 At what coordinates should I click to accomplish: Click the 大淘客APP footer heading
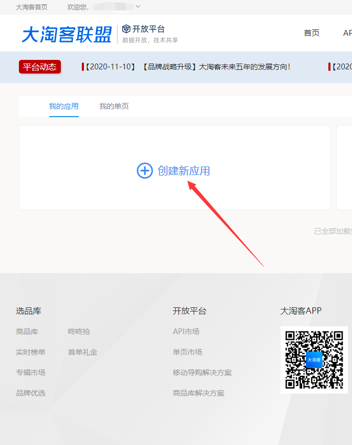pyautogui.click(x=301, y=311)
